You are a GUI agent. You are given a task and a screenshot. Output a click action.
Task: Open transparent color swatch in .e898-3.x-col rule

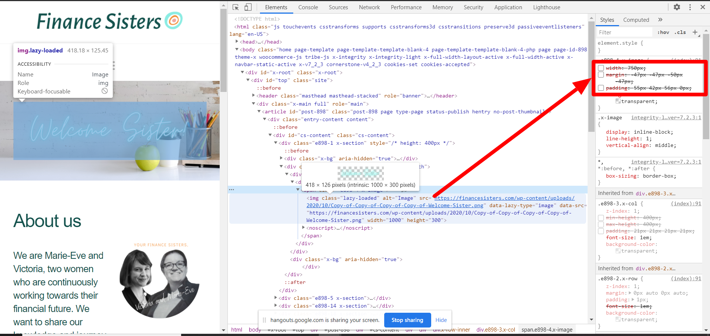point(618,251)
